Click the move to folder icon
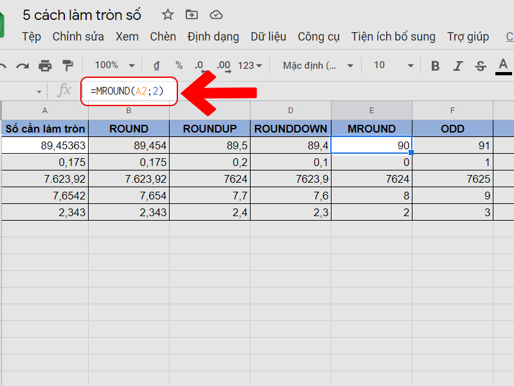 tap(191, 15)
